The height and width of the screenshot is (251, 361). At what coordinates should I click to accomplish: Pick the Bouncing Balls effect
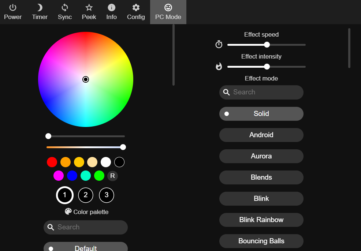(x=261, y=241)
